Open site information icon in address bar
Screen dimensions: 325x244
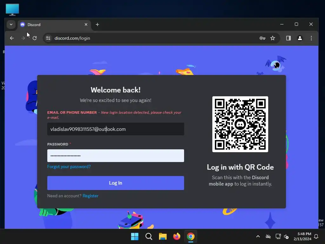pos(48,38)
